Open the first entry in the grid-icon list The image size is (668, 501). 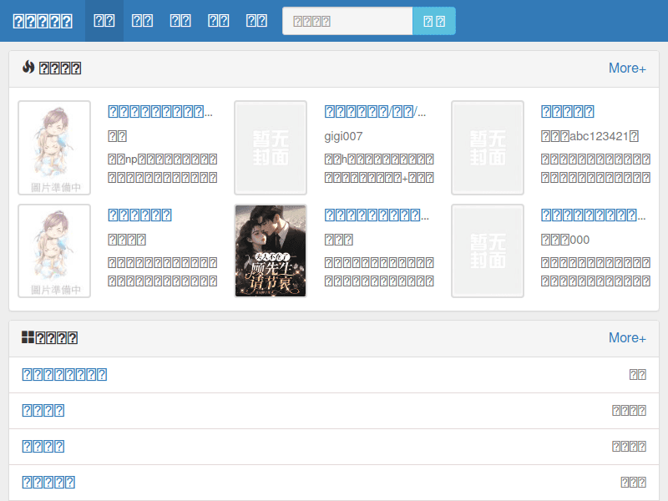coord(64,375)
